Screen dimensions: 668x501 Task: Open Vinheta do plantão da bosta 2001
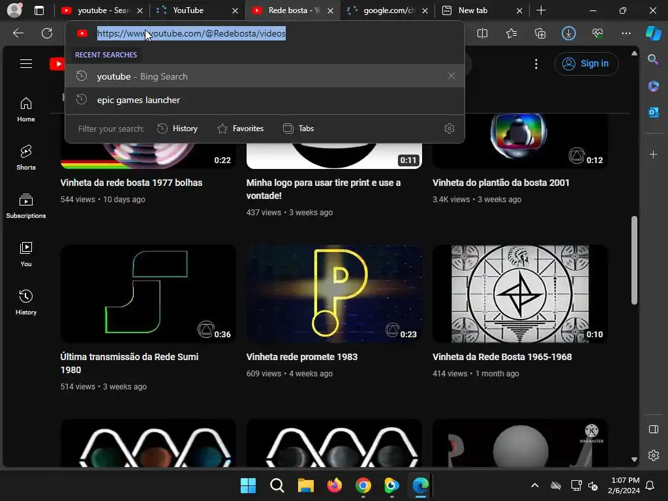click(x=501, y=183)
